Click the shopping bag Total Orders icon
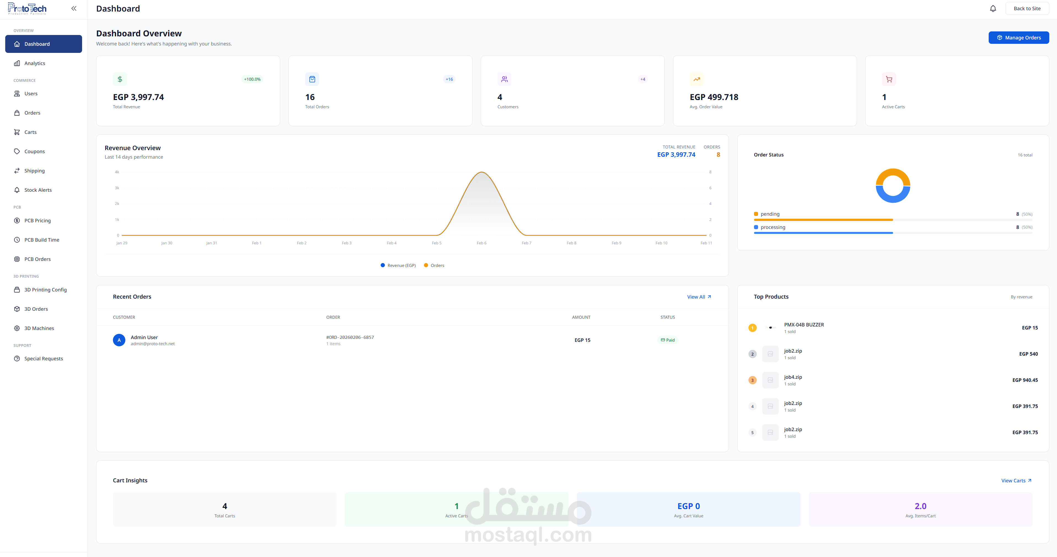This screenshot has width=1057, height=557. point(312,79)
